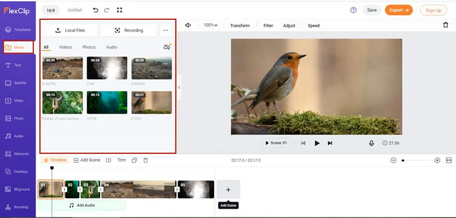456x218 pixels.
Task: Play the preview video
Action: click(317, 143)
